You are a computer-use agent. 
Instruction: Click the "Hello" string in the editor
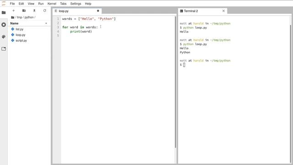87,19
